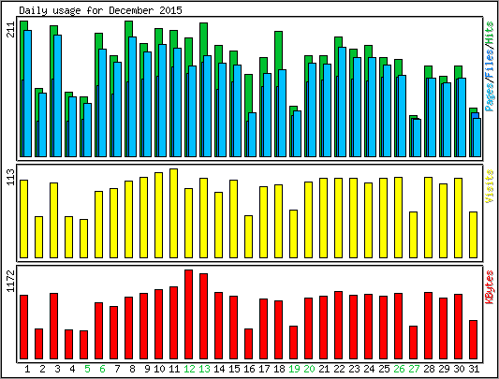Viewport: 499px width, 379px height.
Task: Select the day 31 label on the axis
Action: click(x=474, y=369)
